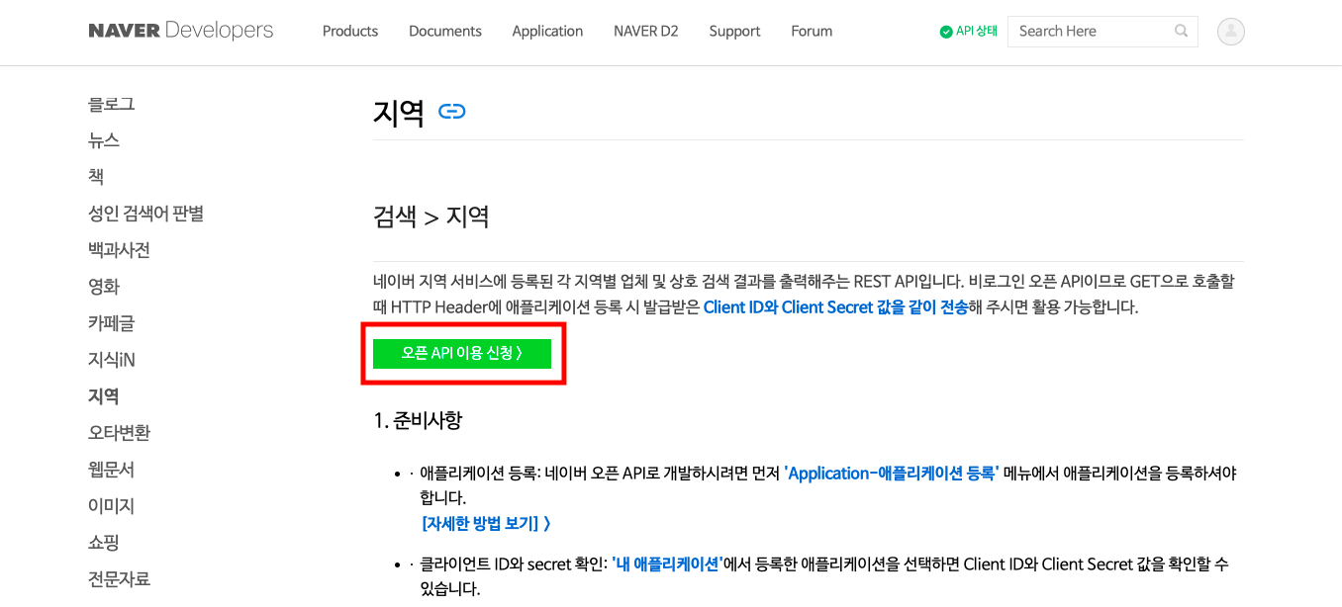Open the Documents menu
The image size is (1342, 607).
445,31
